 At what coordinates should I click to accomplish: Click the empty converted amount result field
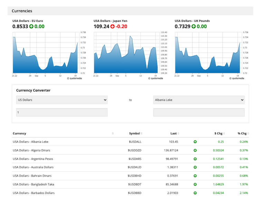coord(199,112)
